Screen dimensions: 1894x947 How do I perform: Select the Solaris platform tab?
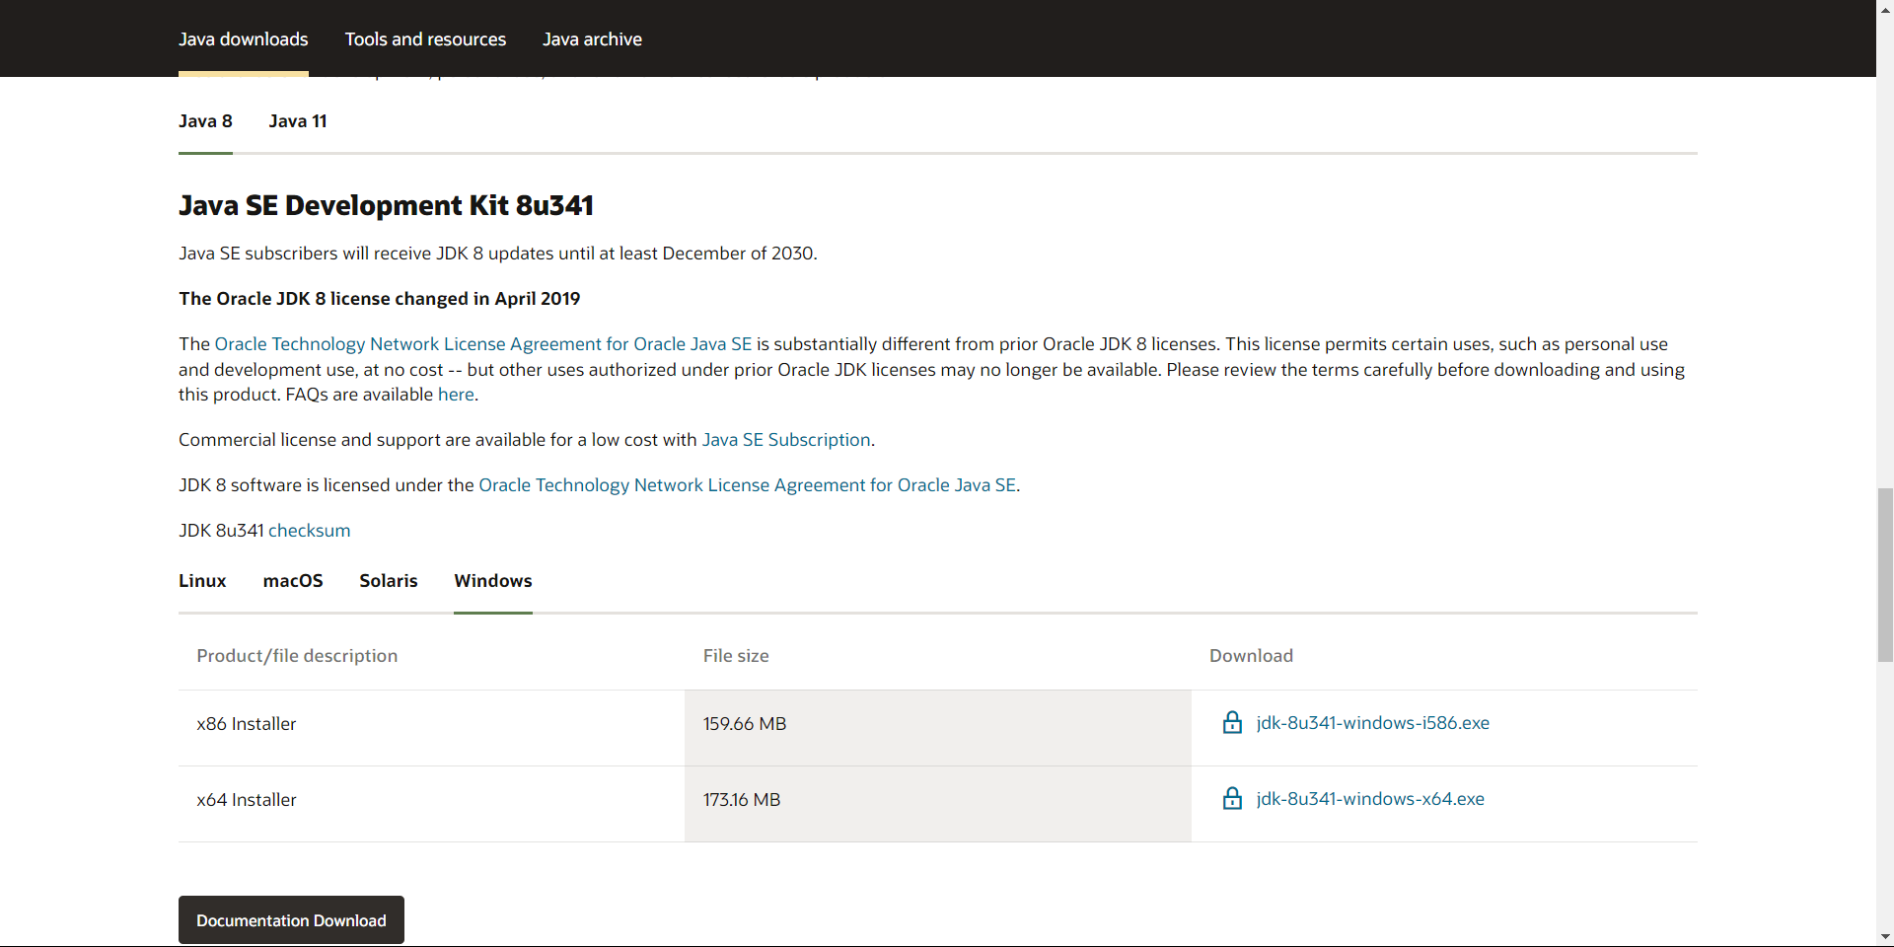[388, 581]
